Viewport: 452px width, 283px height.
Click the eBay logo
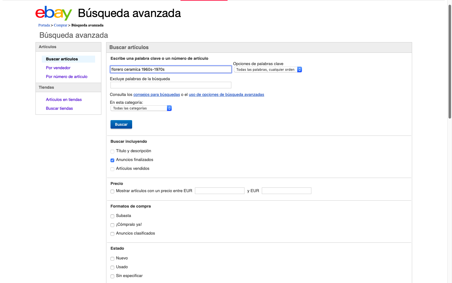54,13
